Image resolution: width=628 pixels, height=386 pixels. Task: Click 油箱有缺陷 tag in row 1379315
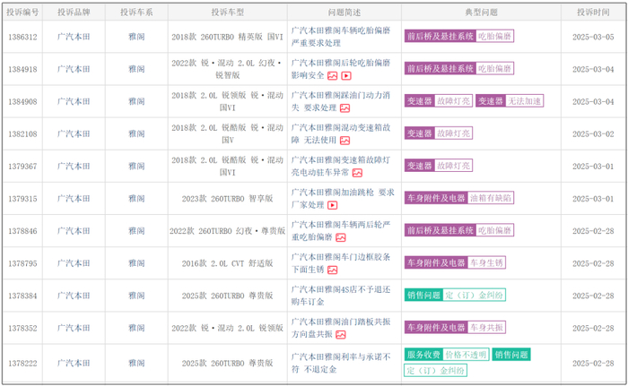[x=491, y=198]
